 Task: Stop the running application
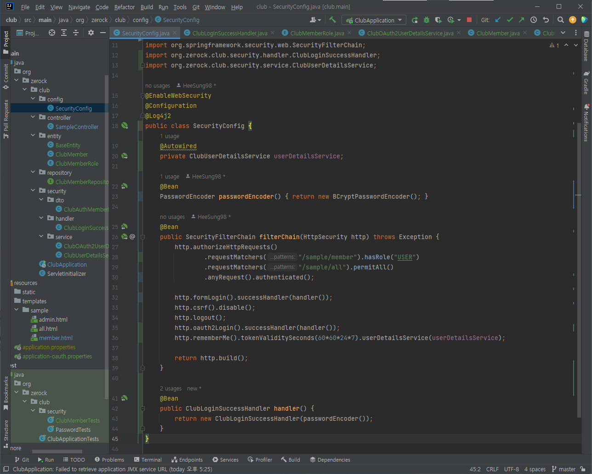click(x=469, y=20)
